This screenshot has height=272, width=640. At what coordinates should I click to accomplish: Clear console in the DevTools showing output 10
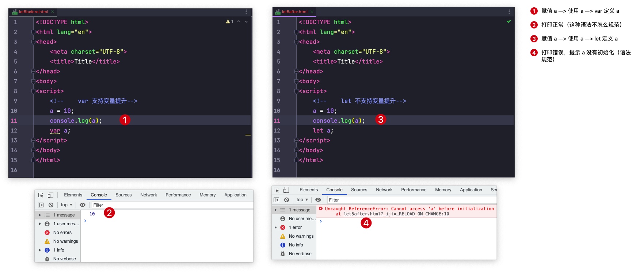pos(51,205)
